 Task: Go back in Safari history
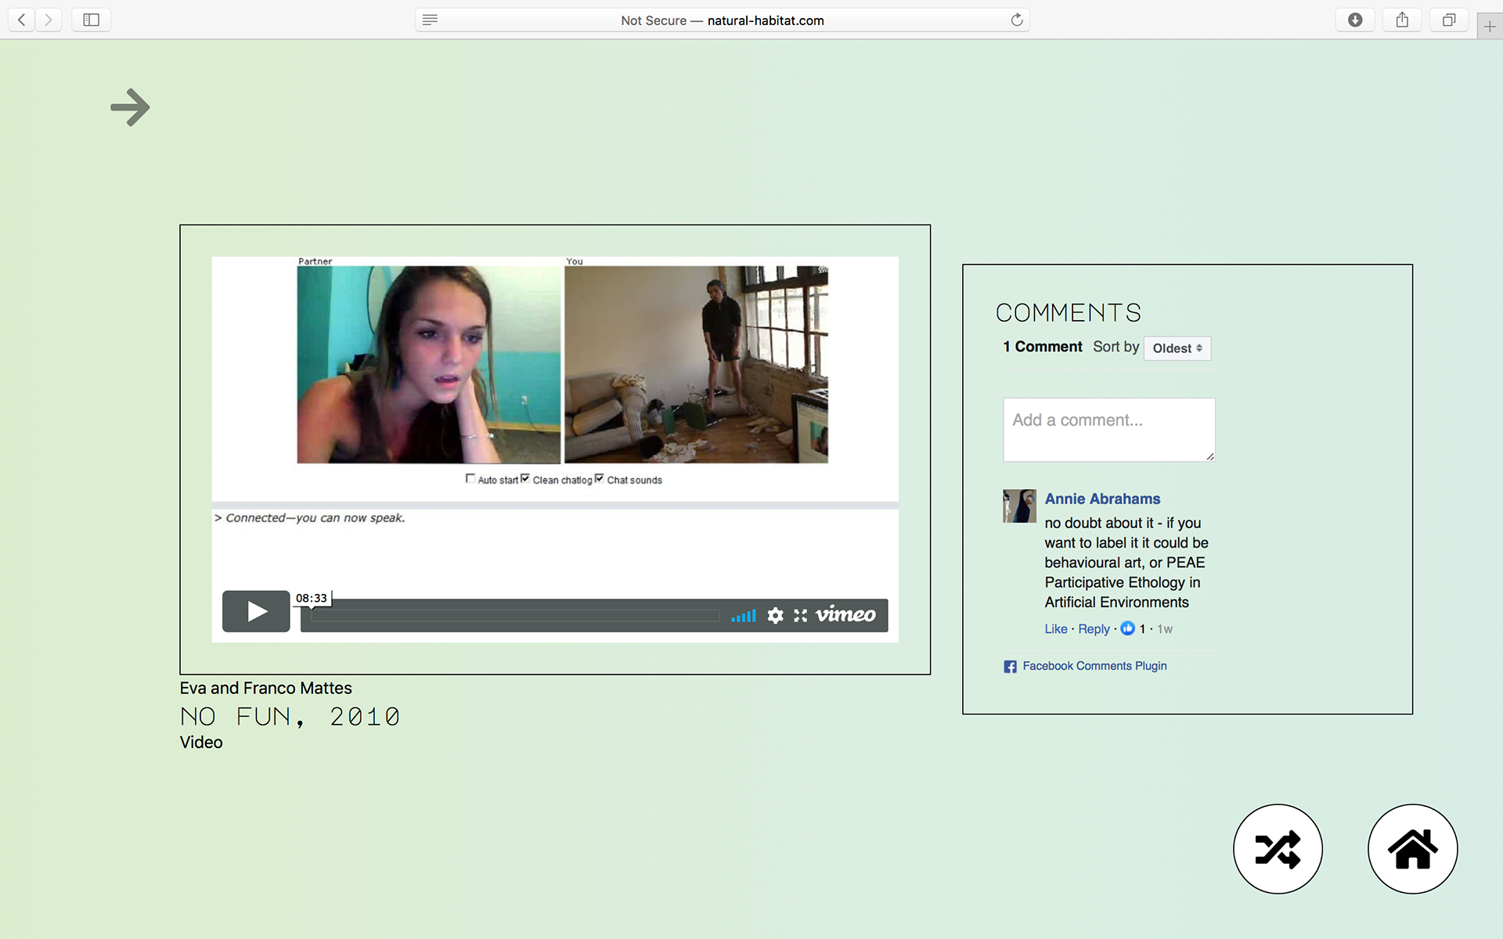pos(22,20)
